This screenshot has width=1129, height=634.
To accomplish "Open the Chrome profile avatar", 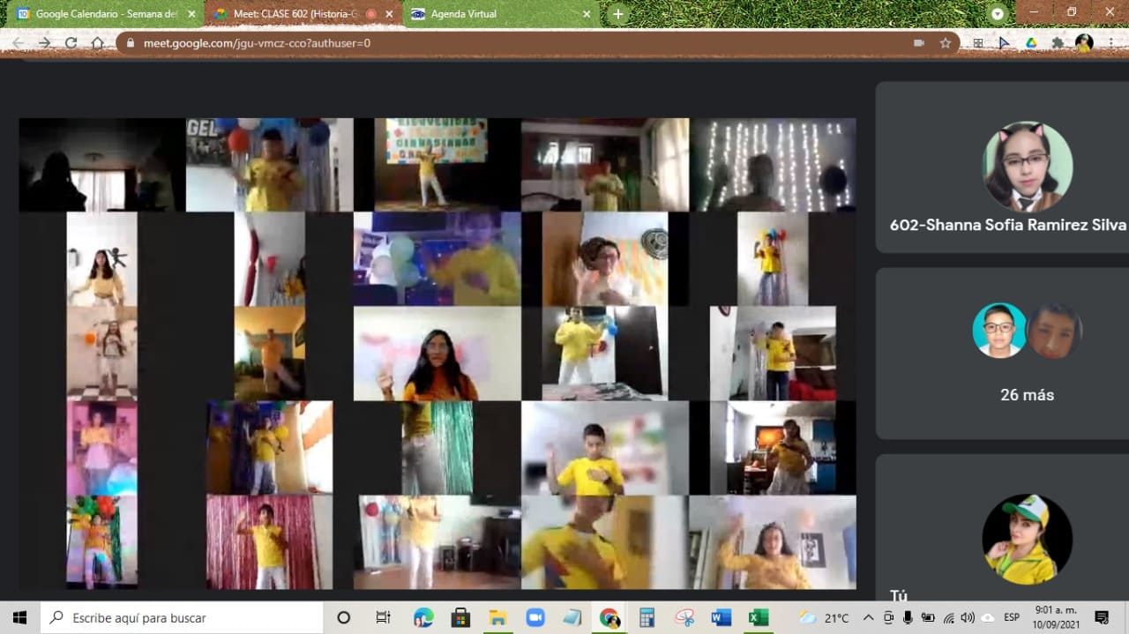I will (1084, 42).
